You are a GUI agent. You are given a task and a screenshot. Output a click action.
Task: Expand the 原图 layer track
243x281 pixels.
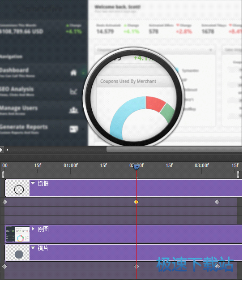[33, 229]
